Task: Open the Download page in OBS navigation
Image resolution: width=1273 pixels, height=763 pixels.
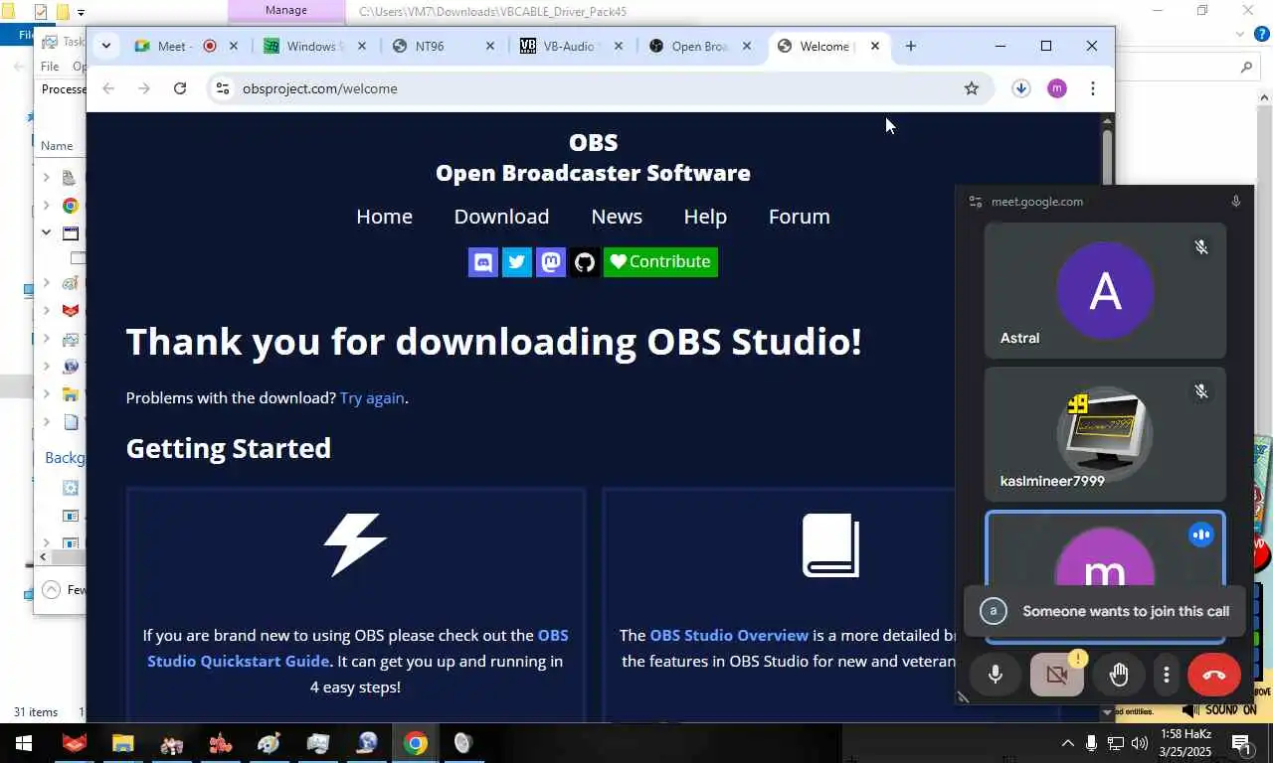Action: 501,217
